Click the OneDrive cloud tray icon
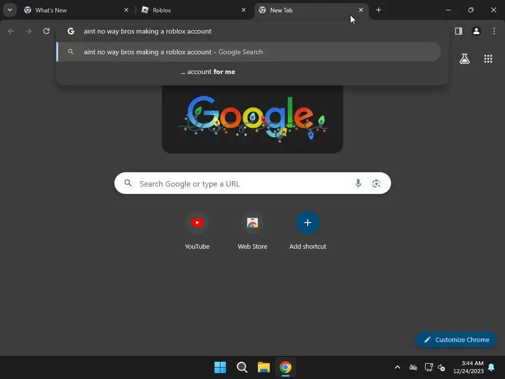The height and width of the screenshot is (379, 505). tap(413, 367)
